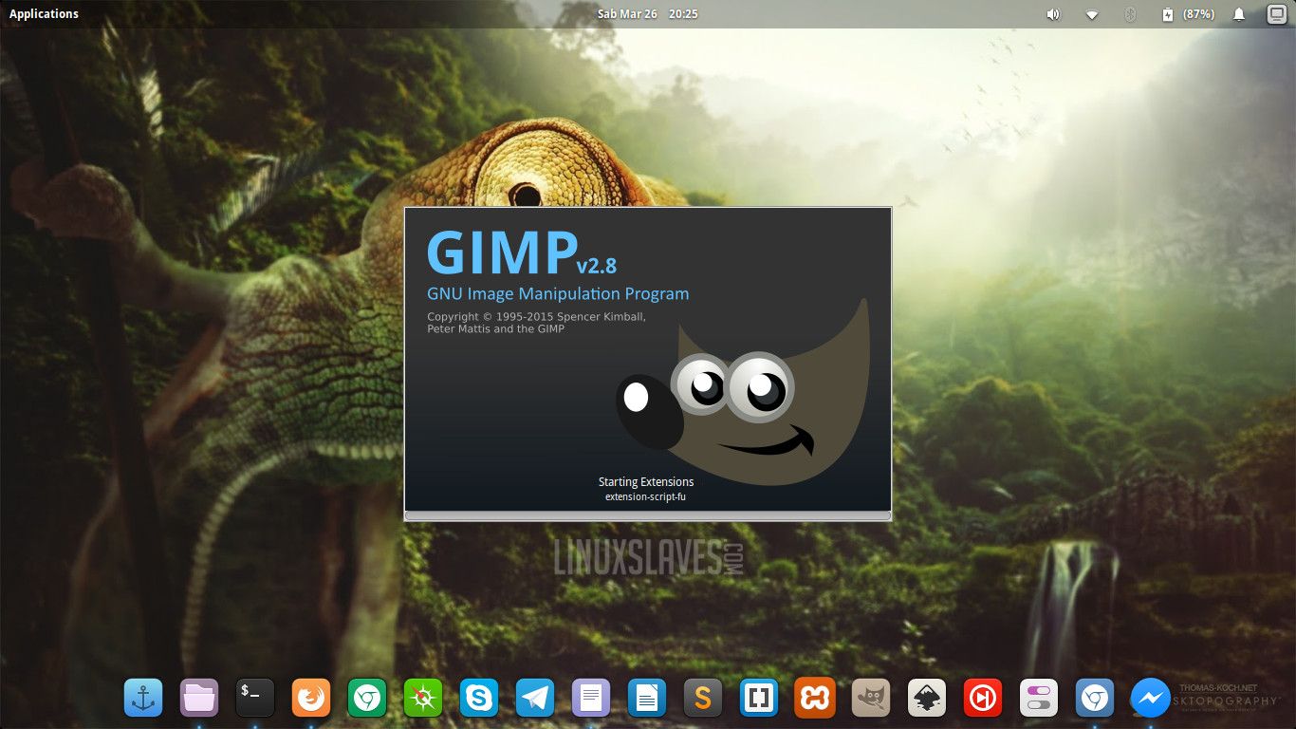Launch the Brackets code editor
The width and height of the screenshot is (1296, 729).
pyautogui.click(x=758, y=698)
